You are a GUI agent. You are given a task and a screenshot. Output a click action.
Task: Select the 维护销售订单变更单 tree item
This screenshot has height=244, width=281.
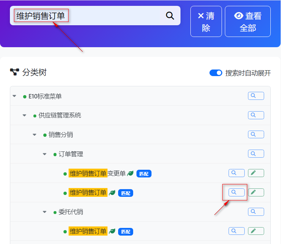point(98,173)
